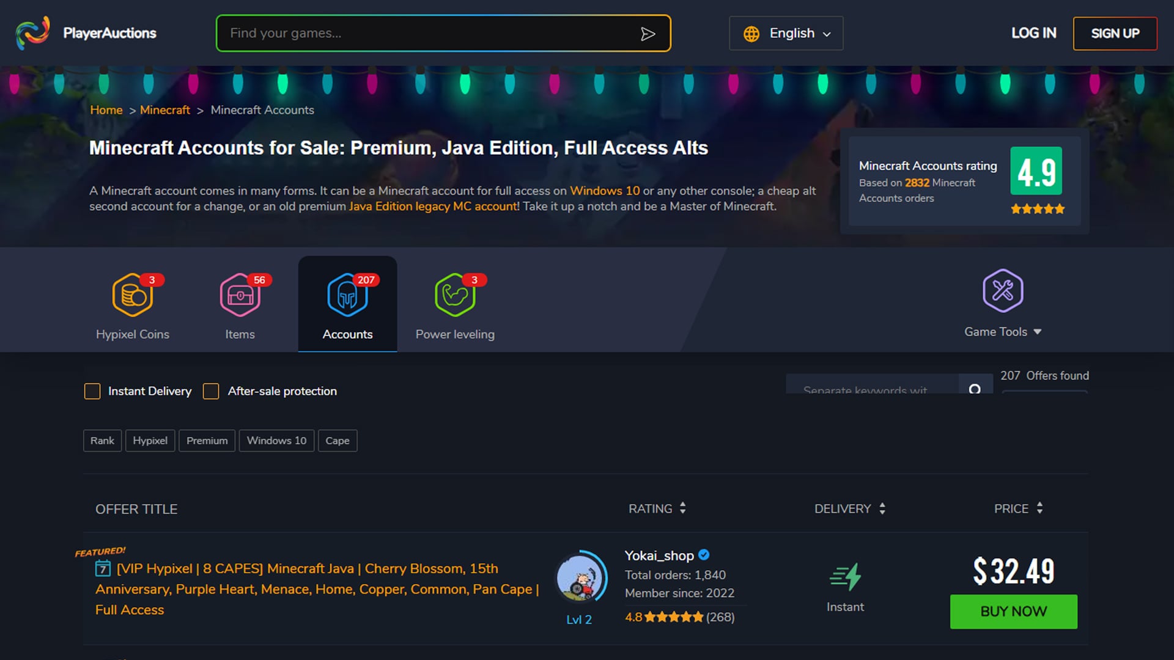The image size is (1174, 660).
Task: Select the Accounts helmet icon
Action: coord(347,296)
